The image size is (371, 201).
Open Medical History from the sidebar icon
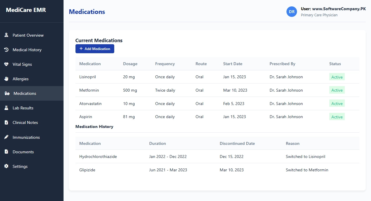pos(6,49)
